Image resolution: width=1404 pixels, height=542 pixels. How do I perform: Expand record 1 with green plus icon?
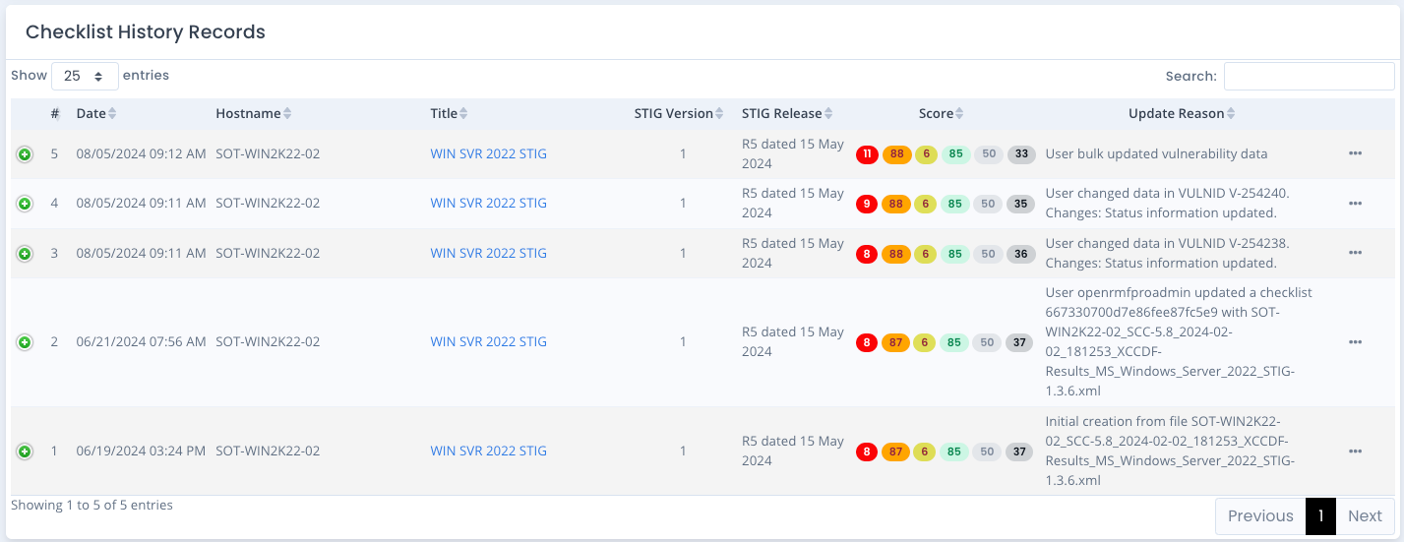(x=25, y=452)
